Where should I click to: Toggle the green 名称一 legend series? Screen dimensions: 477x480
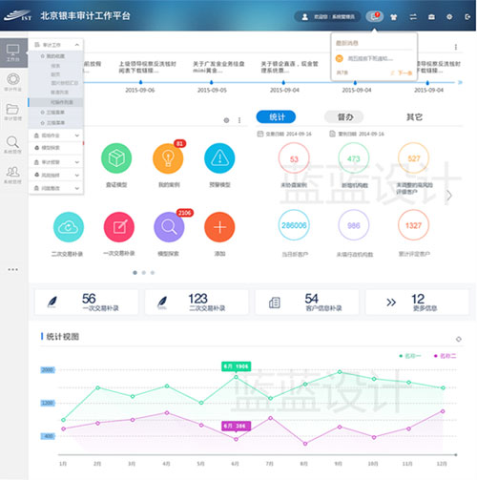[x=410, y=356]
